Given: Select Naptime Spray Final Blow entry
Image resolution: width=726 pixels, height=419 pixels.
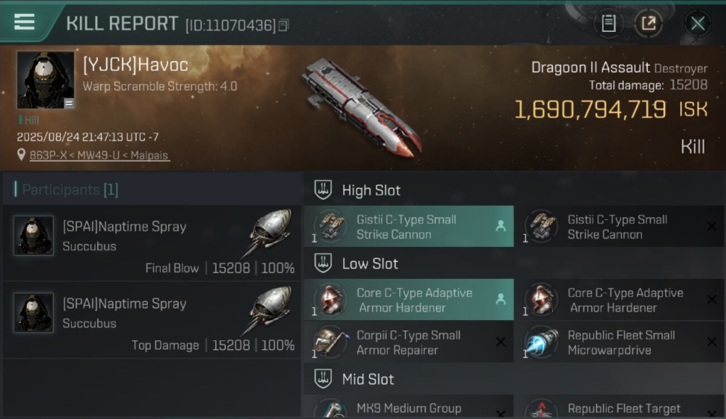Looking at the screenshot, I should [x=152, y=243].
